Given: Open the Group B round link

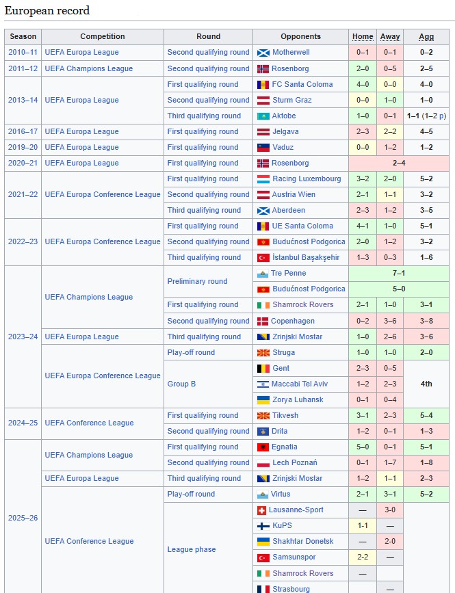Looking at the screenshot, I should (x=181, y=384).
